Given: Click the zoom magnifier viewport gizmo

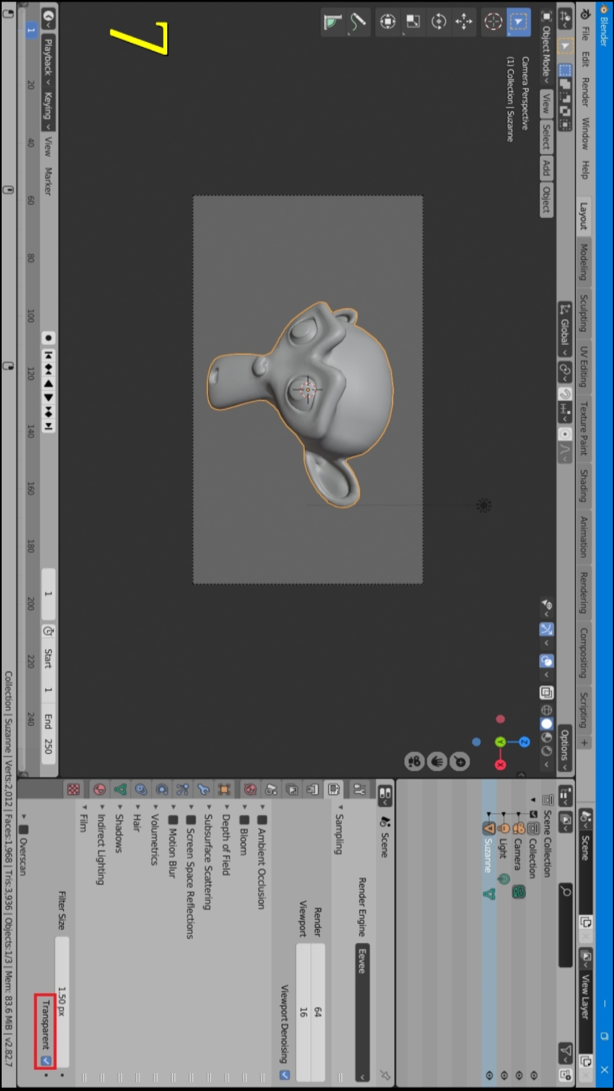Looking at the screenshot, I should [460, 761].
